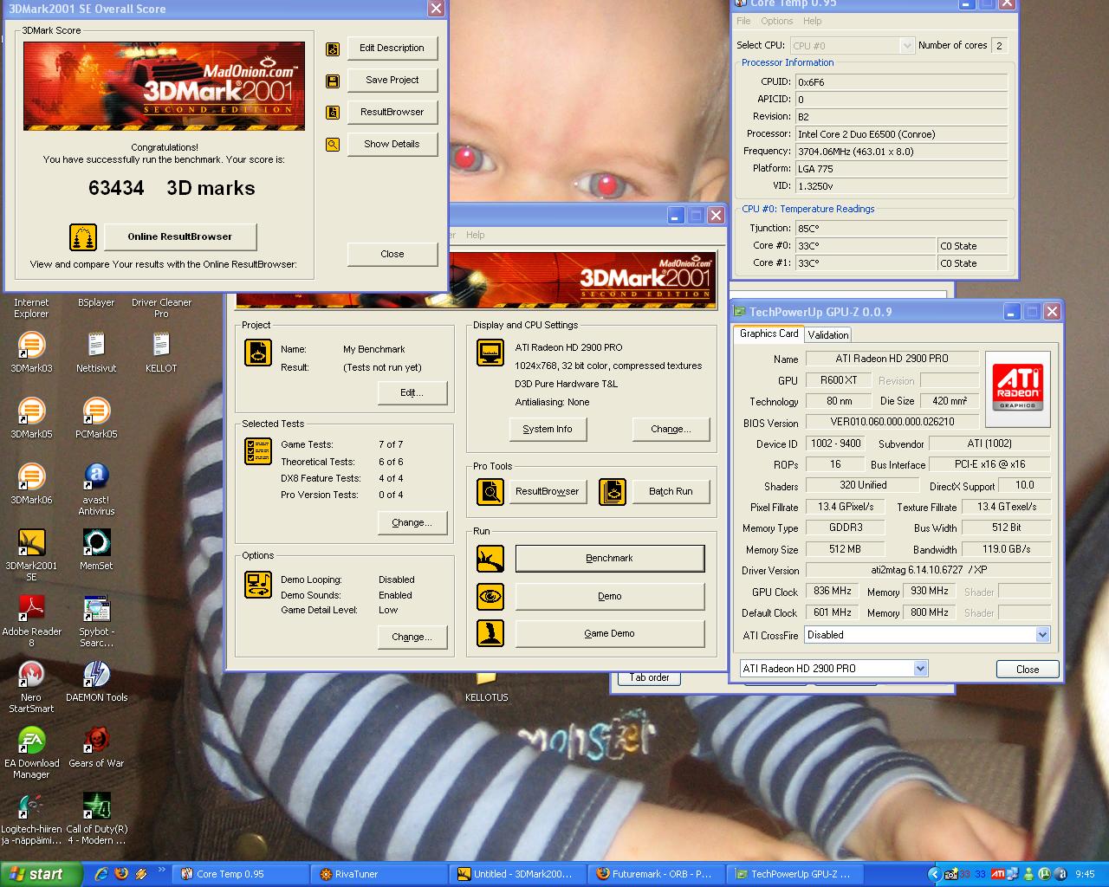Click the Save Project button

point(392,81)
